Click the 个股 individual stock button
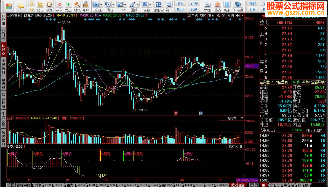This screenshot has width=328, height=187. pos(252,9)
